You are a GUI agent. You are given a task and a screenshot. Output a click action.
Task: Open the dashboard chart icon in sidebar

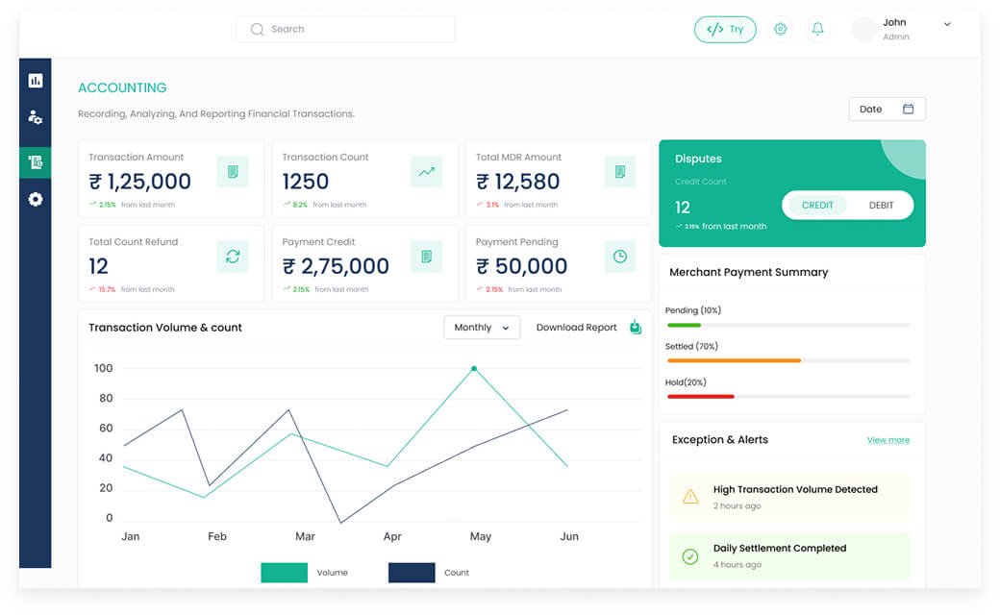click(x=36, y=81)
